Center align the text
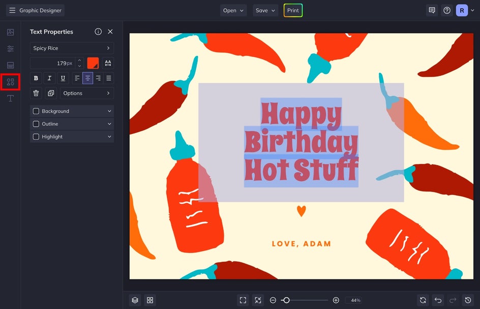 point(87,78)
